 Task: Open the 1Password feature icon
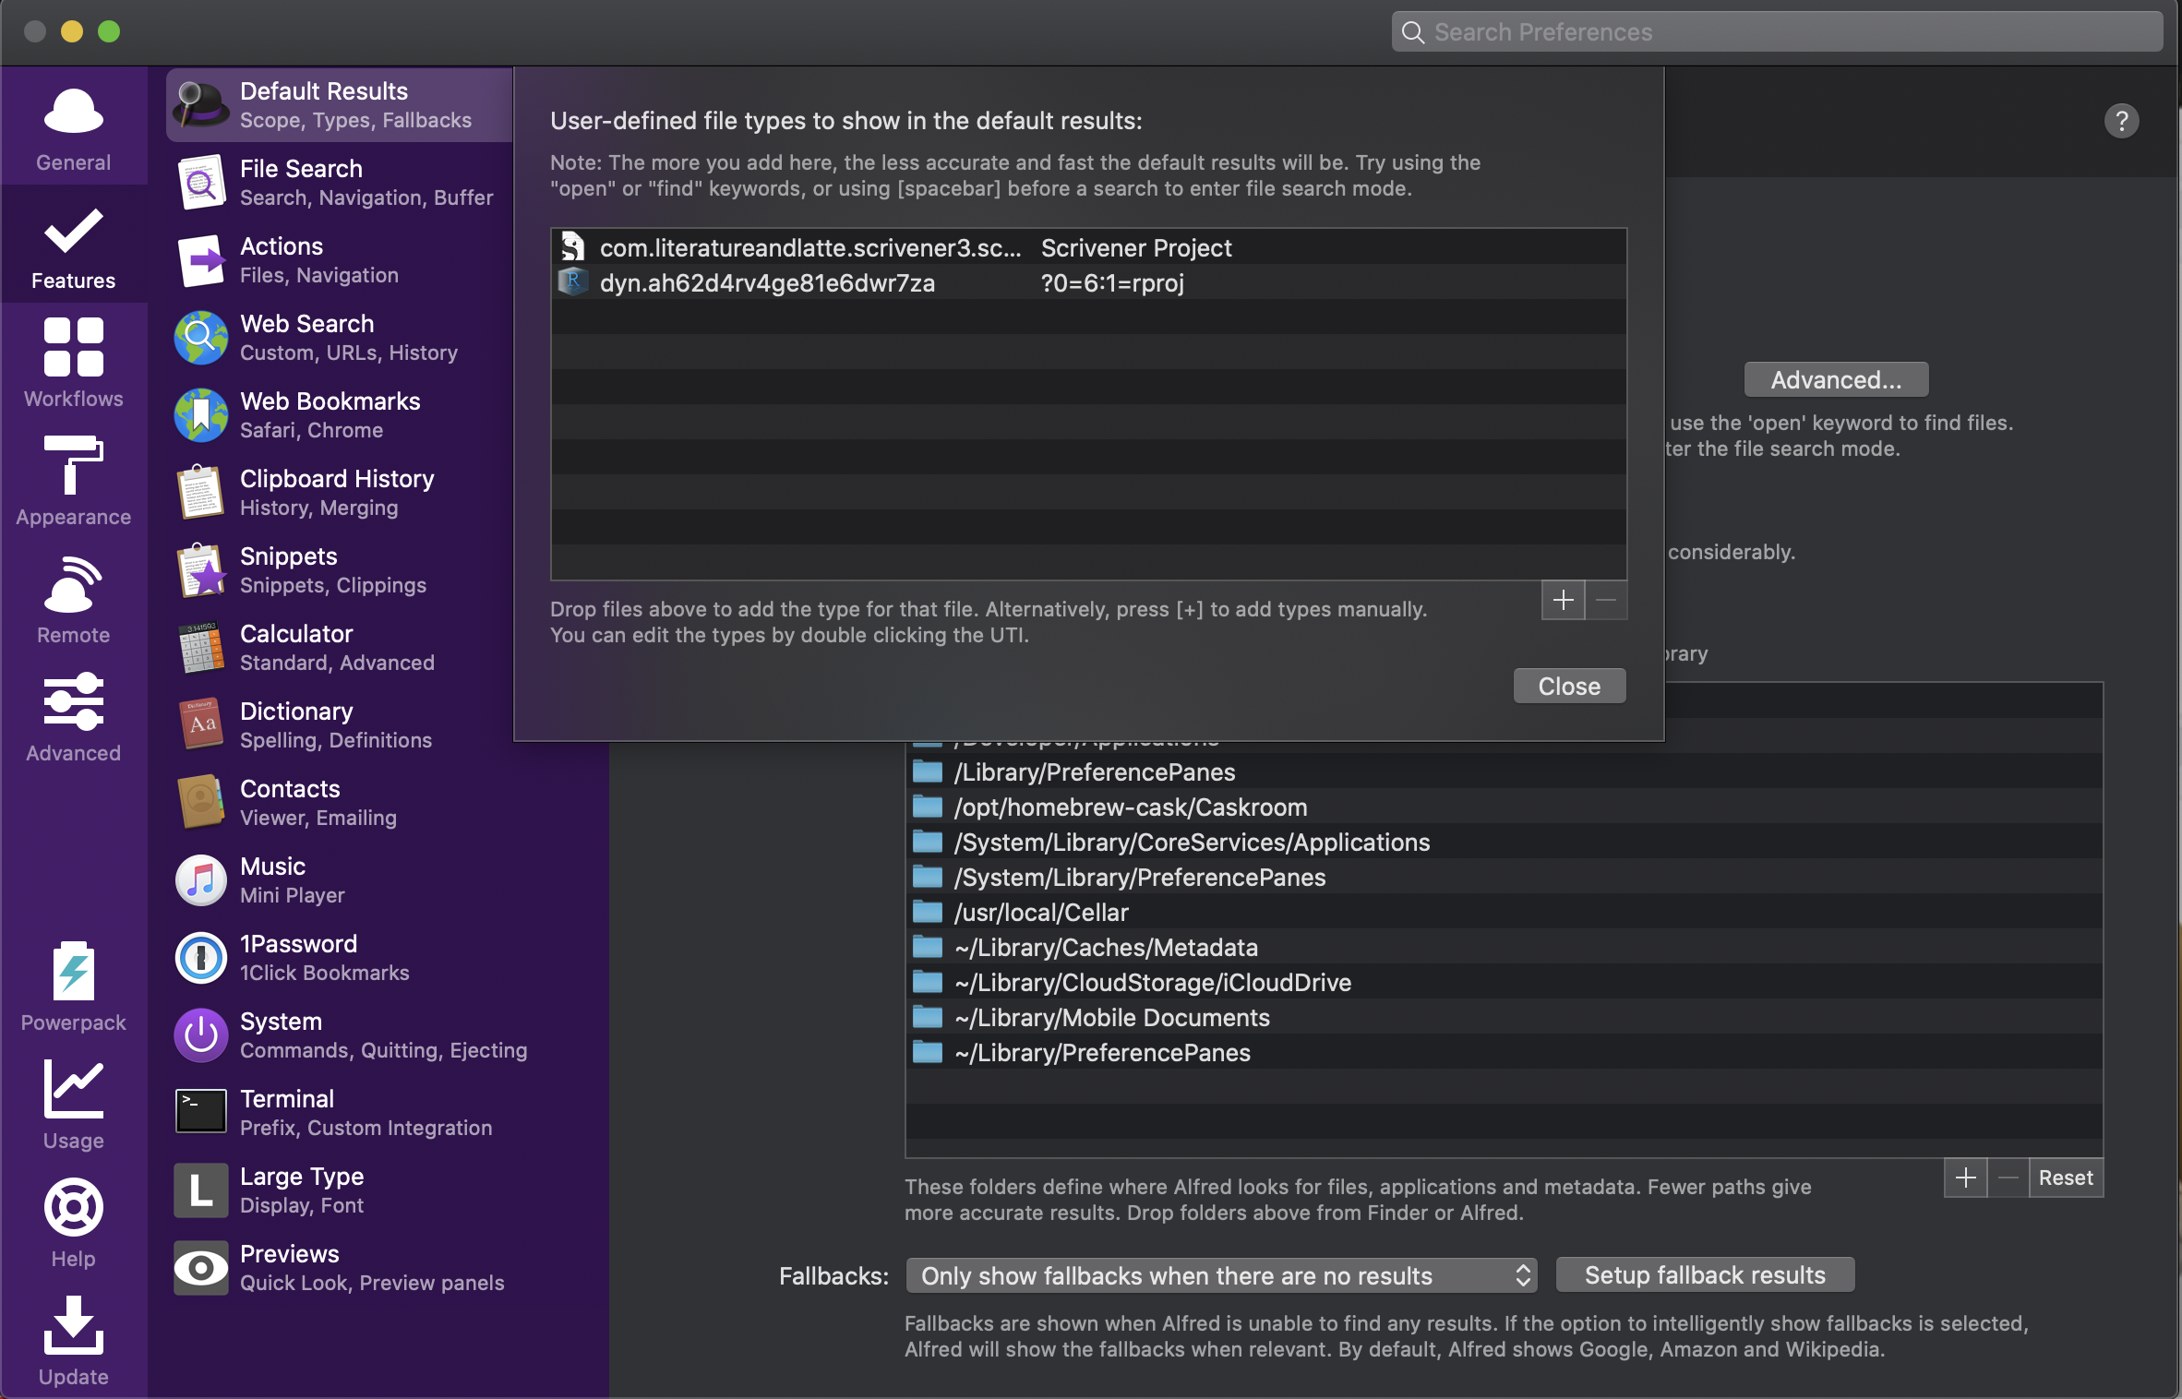pyautogui.click(x=201, y=958)
